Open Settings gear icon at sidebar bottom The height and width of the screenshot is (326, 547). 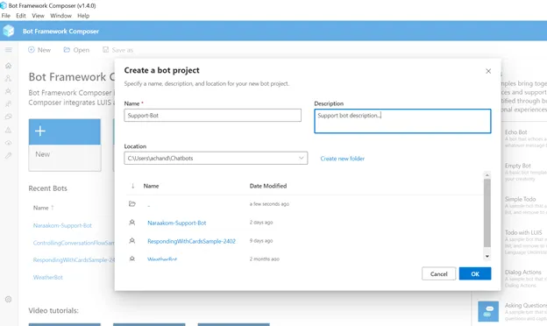click(9, 299)
